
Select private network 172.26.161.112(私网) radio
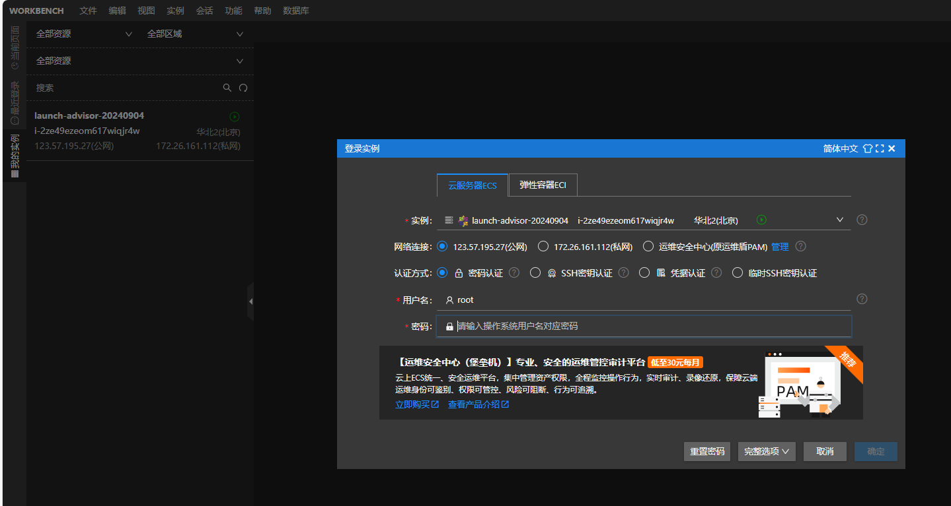543,246
